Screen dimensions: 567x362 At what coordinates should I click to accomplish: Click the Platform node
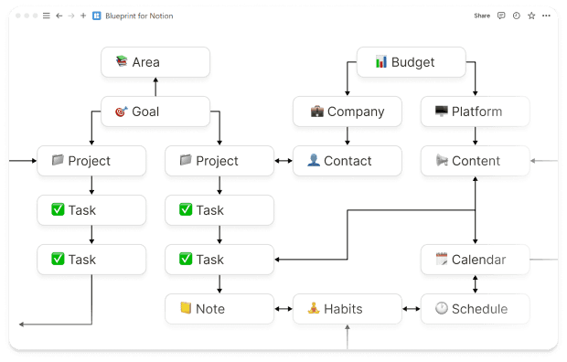pyautogui.click(x=476, y=112)
